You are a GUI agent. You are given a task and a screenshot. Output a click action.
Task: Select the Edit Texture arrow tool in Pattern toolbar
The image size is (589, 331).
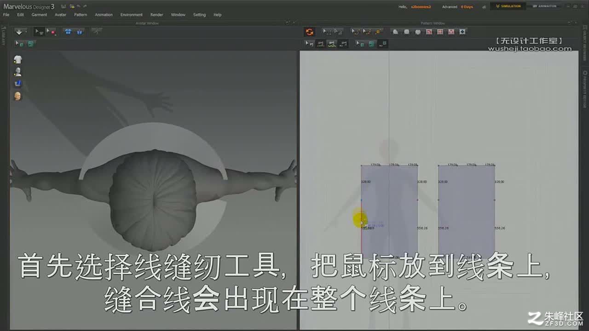click(x=360, y=44)
